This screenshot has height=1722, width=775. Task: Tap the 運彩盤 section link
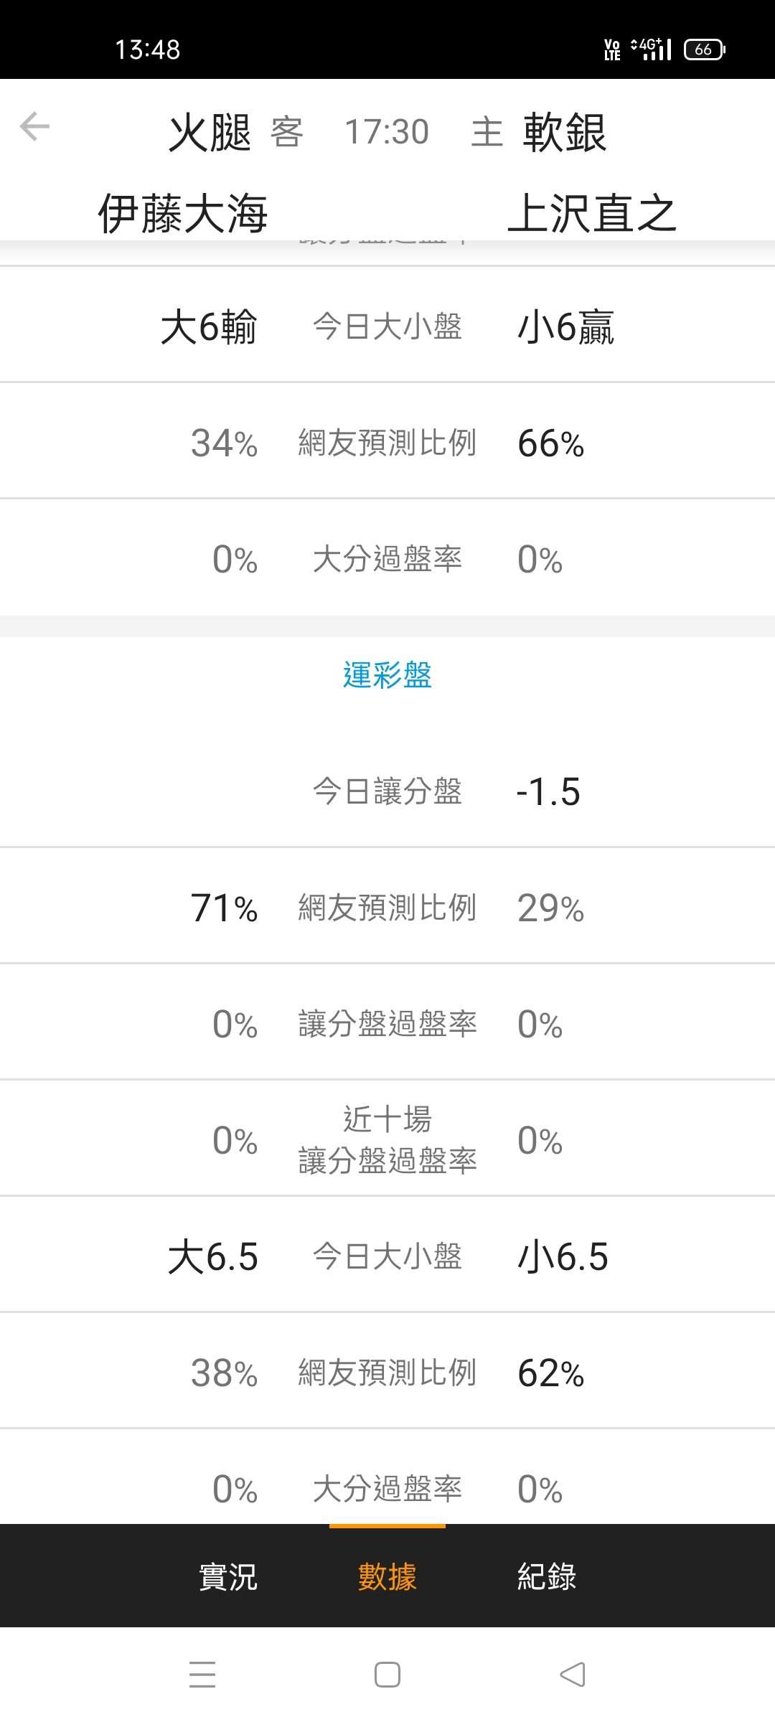pos(387,675)
